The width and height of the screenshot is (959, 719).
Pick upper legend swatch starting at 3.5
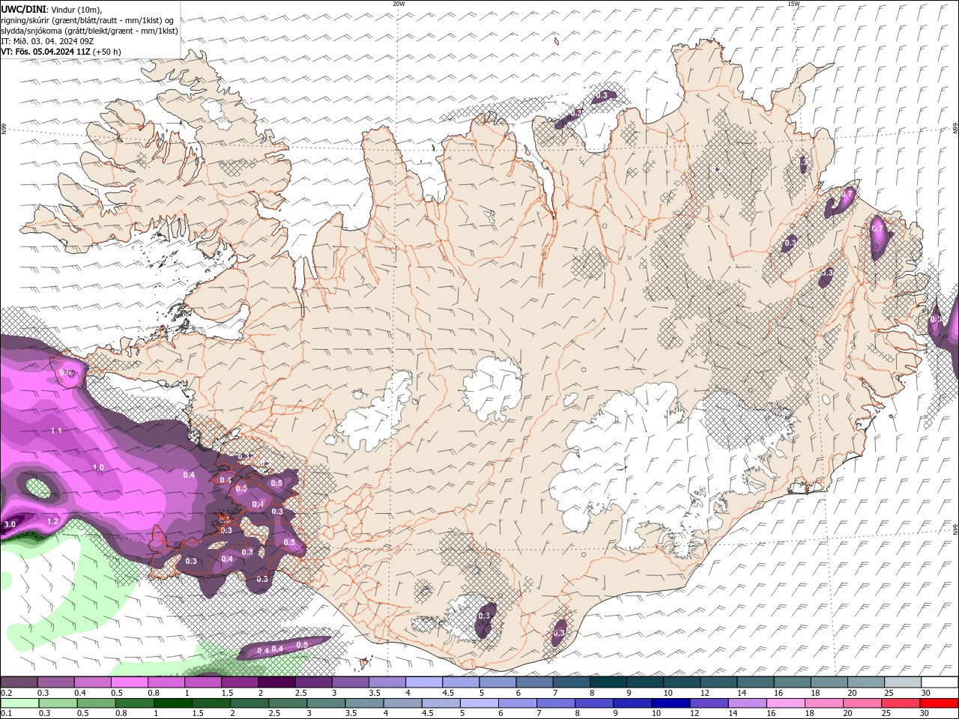point(387,682)
